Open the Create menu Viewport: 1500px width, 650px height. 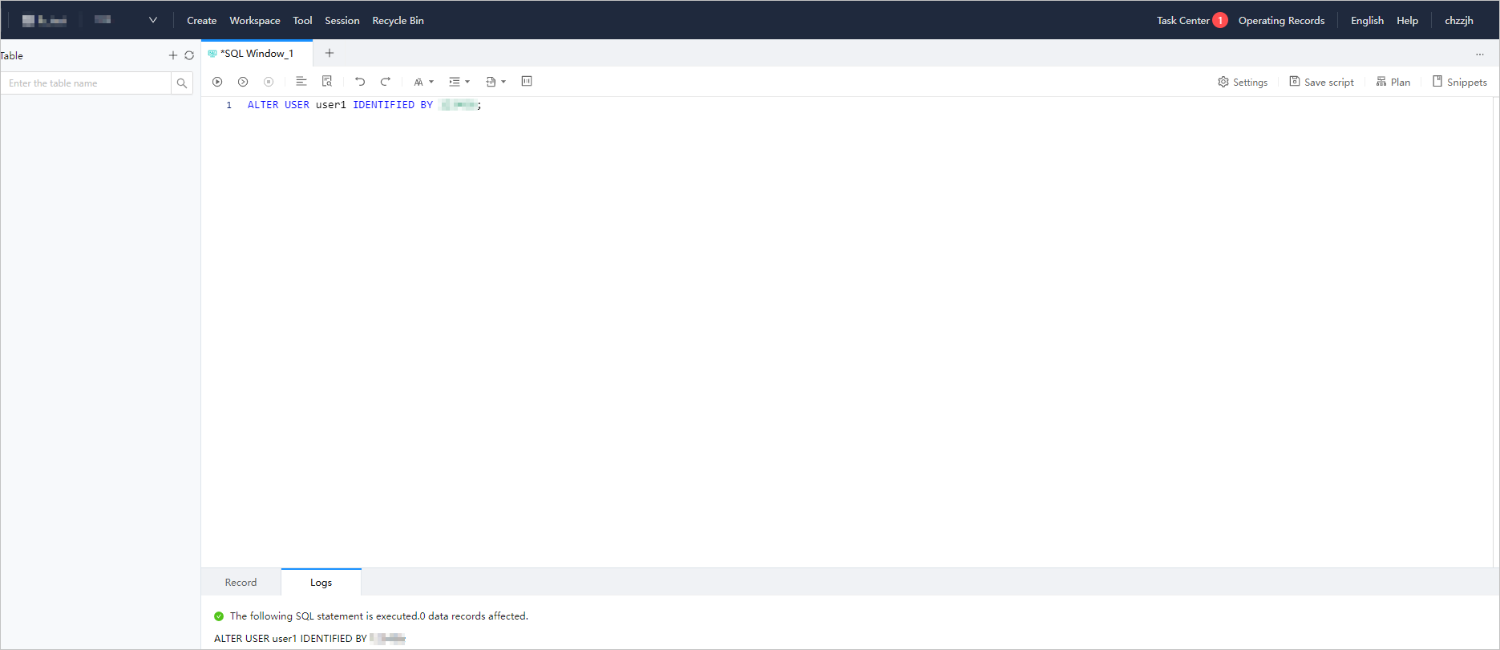tap(202, 21)
